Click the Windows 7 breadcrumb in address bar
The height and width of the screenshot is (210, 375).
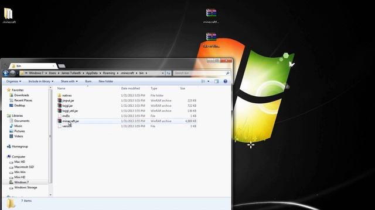point(36,73)
